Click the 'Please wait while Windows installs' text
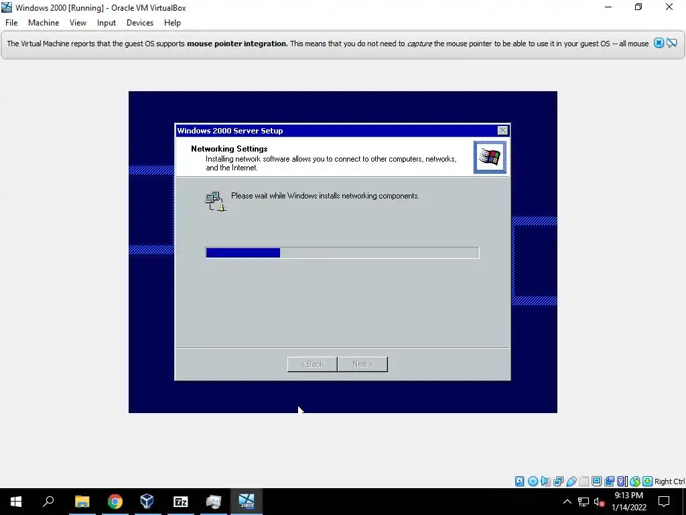 [325, 196]
